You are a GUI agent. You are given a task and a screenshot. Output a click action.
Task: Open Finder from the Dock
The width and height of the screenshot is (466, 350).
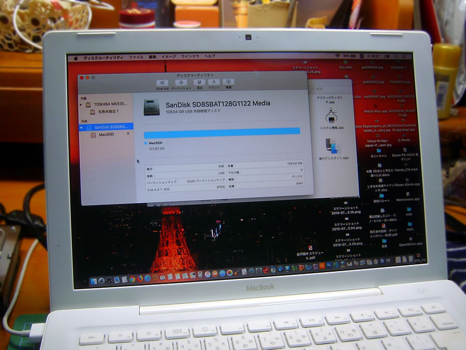click(x=94, y=281)
